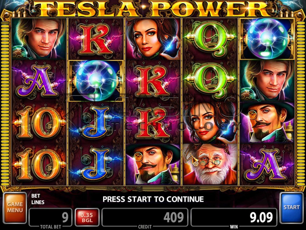The height and width of the screenshot is (230, 306).
Task: Click the plasma ball symbol on reel five
Action: (267, 39)
